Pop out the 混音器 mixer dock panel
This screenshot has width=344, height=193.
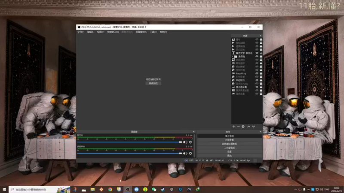pos(193,132)
